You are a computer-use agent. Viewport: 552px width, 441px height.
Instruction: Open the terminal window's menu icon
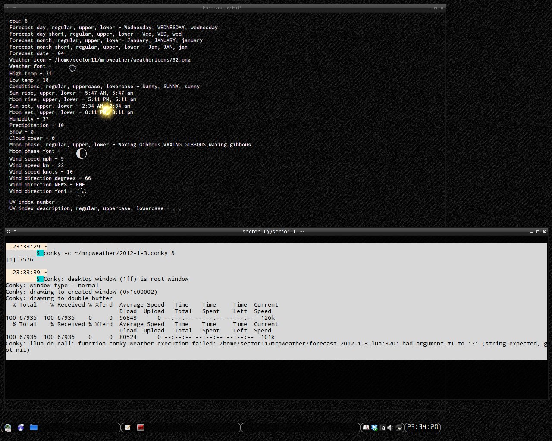[9, 231]
